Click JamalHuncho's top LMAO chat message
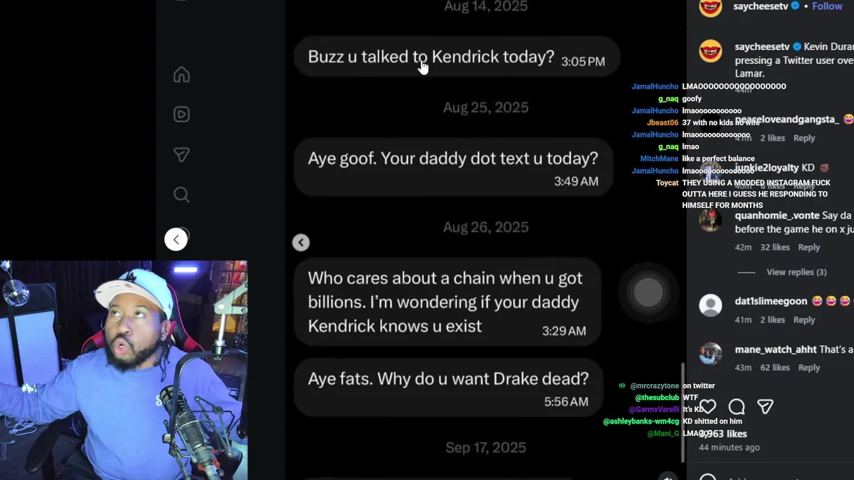Image resolution: width=854 pixels, height=480 pixels. [709, 87]
